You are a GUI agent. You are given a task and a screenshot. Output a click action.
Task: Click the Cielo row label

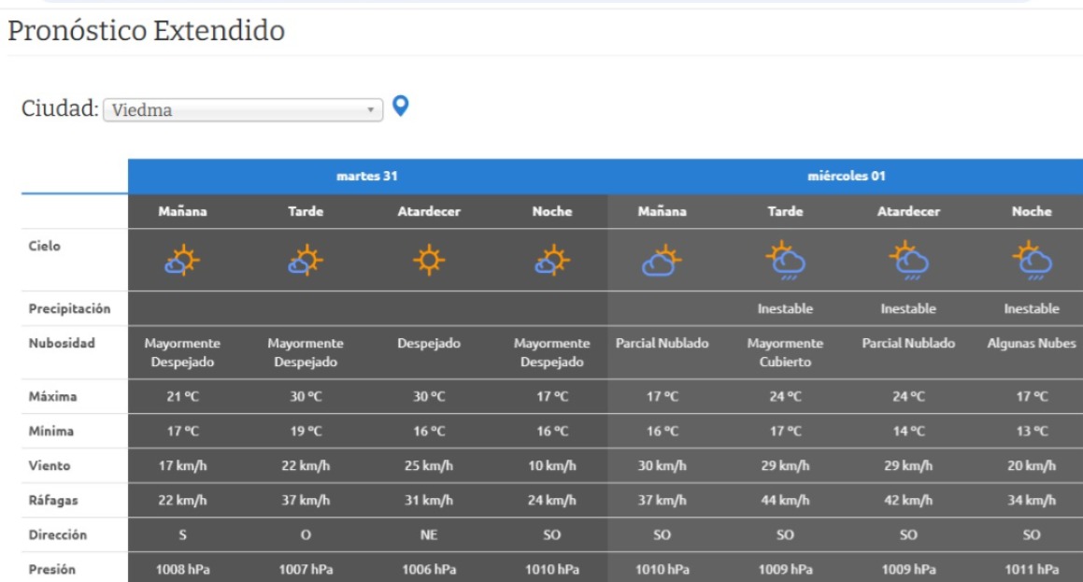(45, 246)
